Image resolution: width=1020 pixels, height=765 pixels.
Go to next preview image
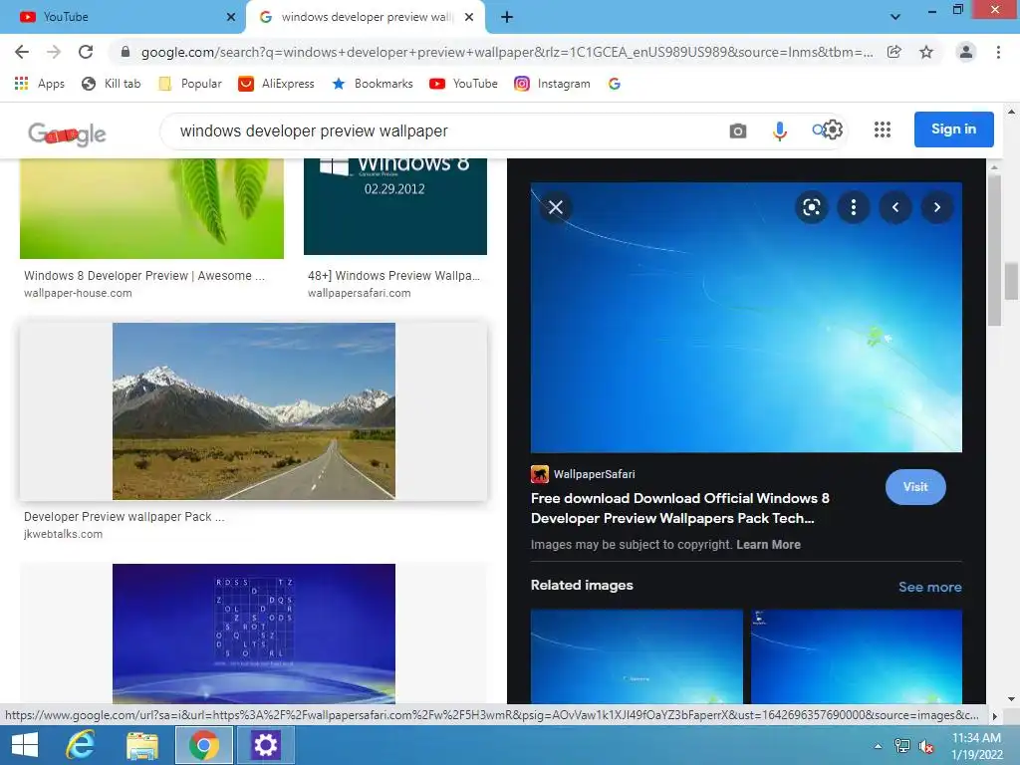936,207
